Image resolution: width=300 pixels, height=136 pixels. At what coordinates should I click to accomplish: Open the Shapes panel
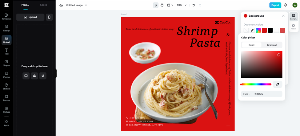click(6, 63)
